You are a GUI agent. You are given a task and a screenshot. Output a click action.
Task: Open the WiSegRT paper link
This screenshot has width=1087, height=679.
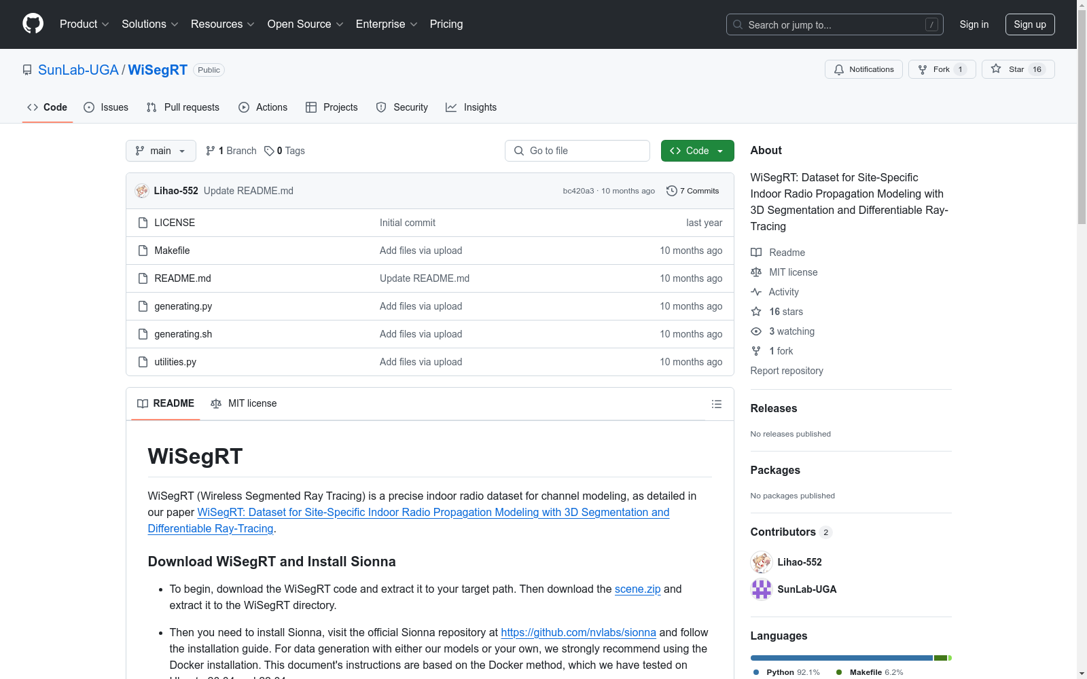(408, 520)
